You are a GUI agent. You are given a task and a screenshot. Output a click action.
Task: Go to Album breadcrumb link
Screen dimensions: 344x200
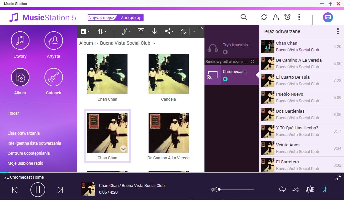point(86,43)
